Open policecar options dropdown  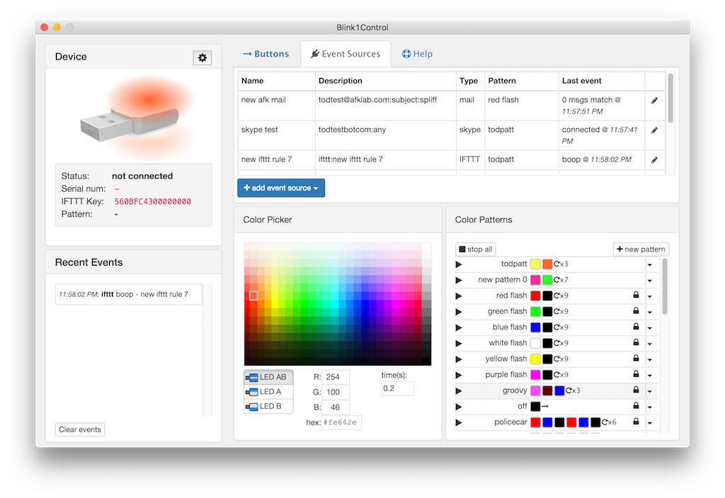tap(650, 423)
